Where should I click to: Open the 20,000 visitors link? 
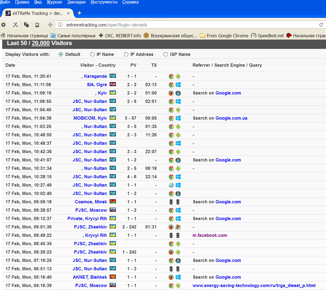click(41, 43)
